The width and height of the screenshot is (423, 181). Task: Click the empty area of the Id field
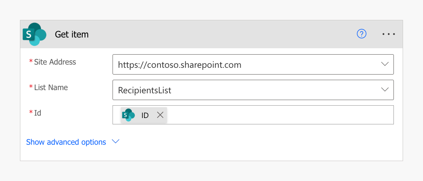pyautogui.click(x=279, y=115)
